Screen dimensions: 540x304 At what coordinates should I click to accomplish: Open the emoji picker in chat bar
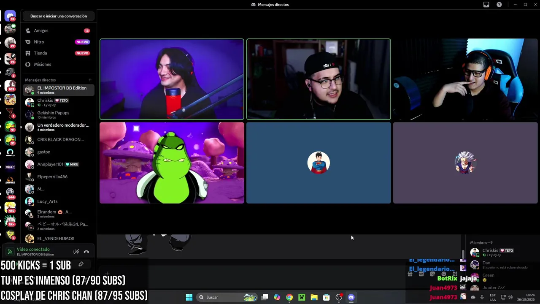[x=443, y=274]
